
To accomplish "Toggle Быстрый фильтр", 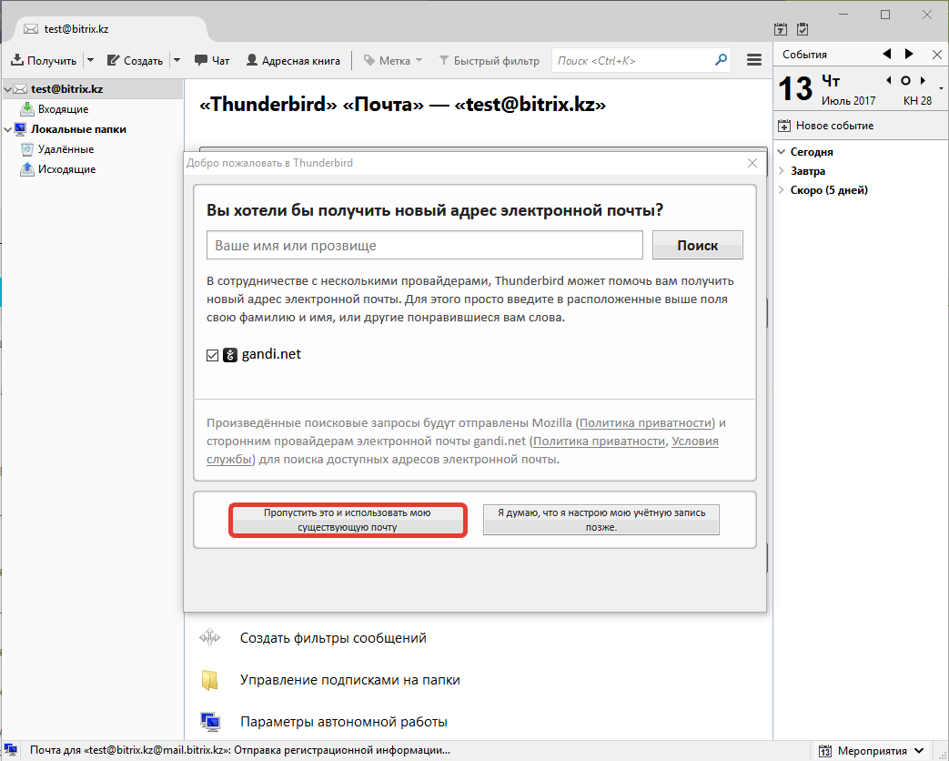I will (489, 61).
